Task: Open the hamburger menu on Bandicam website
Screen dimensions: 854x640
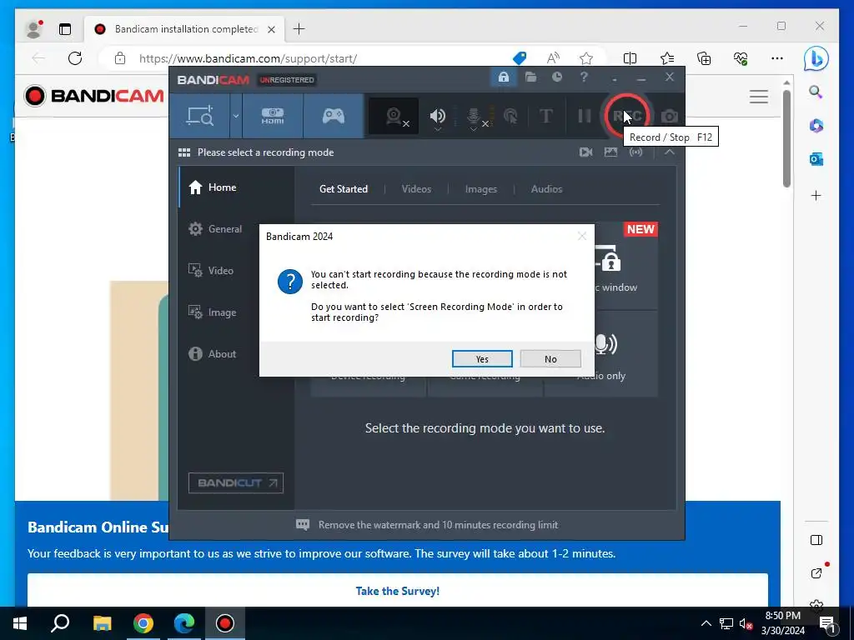Action: click(x=759, y=97)
